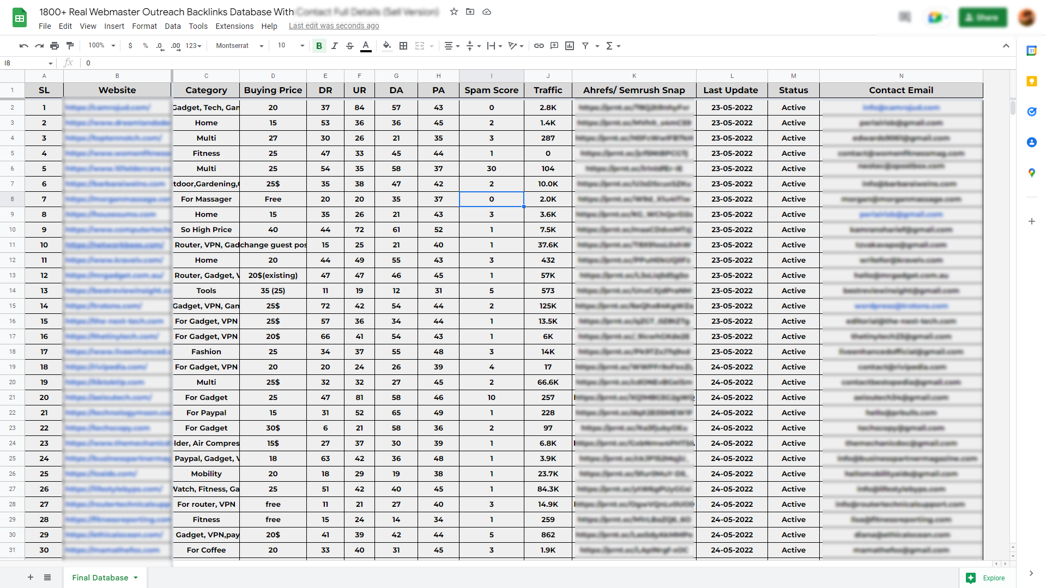Click the Google Sheets home icon
Screen dimensions: 1046x588
(x=20, y=18)
